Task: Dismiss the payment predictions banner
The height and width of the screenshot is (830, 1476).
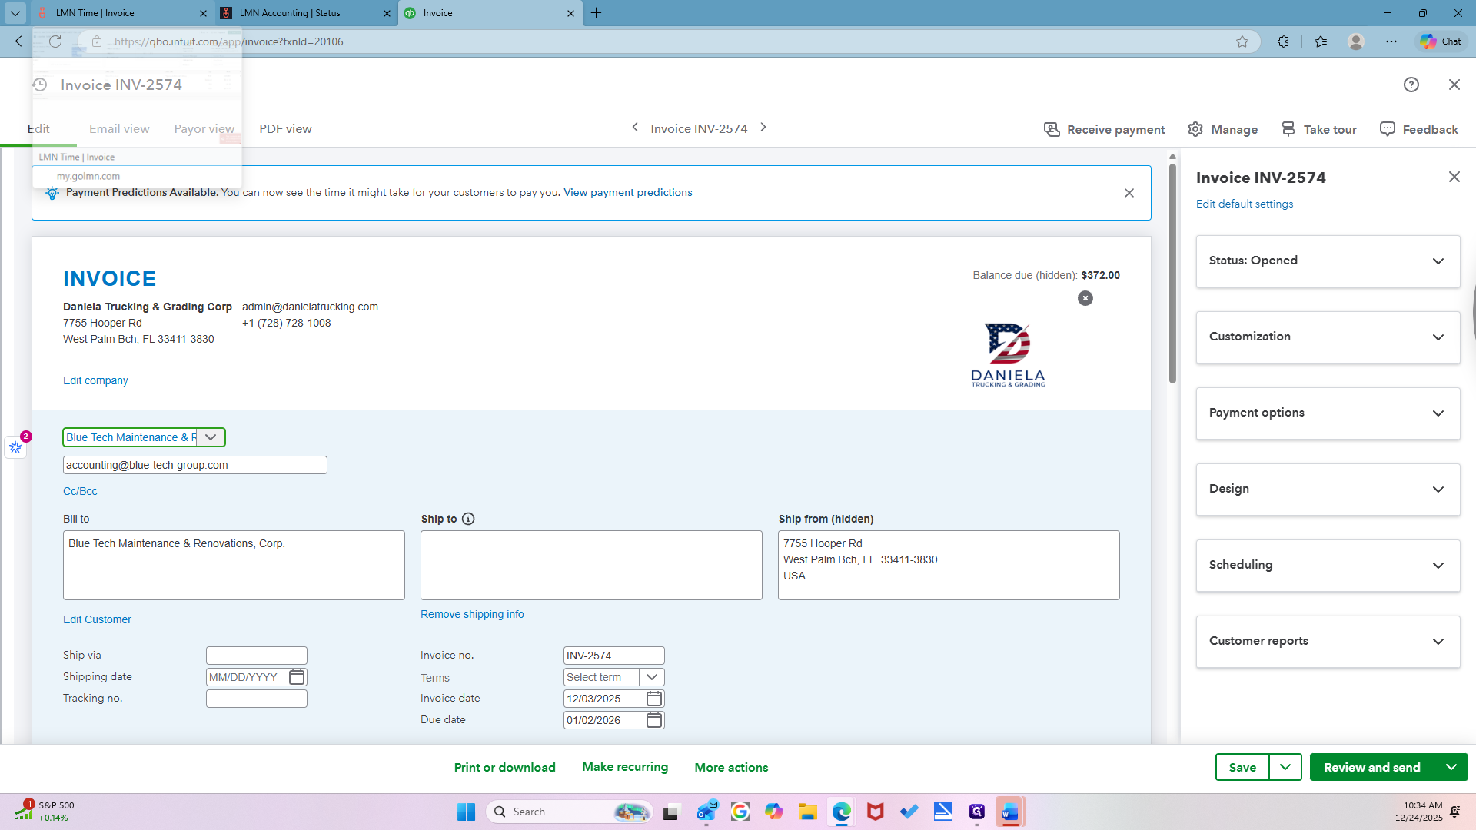Action: click(1129, 193)
